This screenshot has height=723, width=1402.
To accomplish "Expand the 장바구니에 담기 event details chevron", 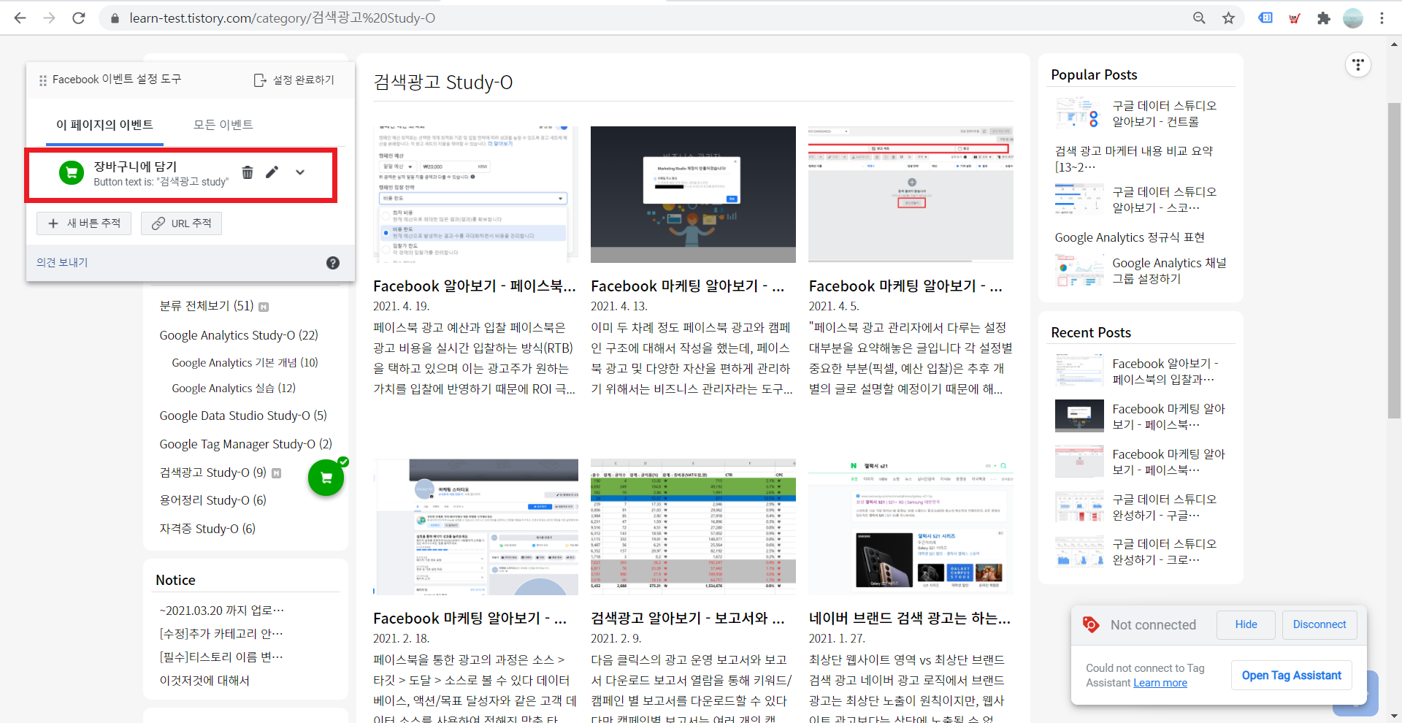I will coord(300,172).
